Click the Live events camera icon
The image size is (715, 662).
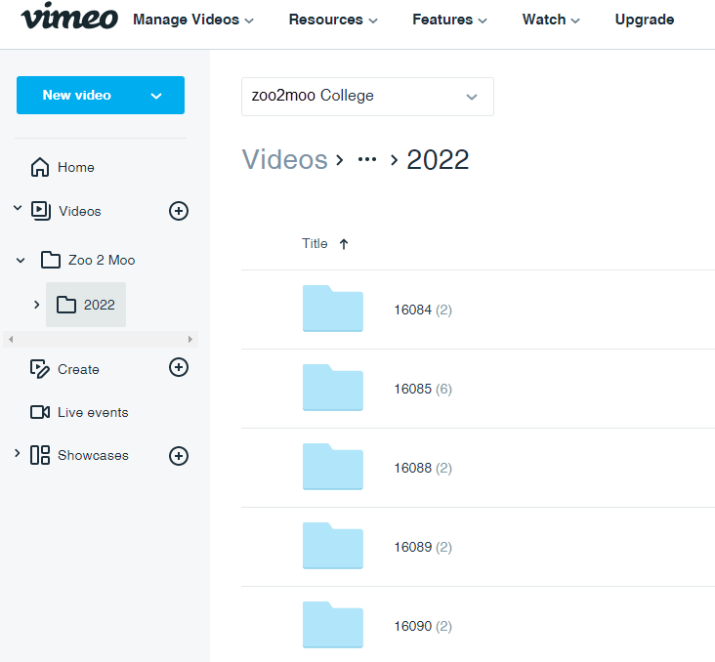40,412
